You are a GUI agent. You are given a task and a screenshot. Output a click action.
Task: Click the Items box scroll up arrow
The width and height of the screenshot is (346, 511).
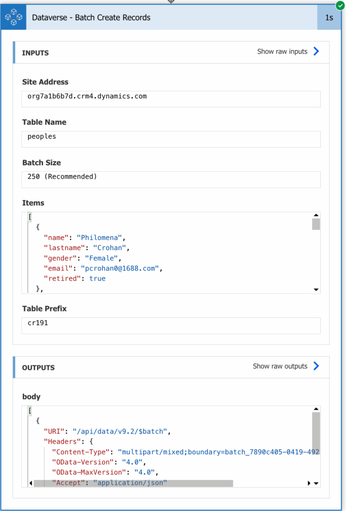316,215
